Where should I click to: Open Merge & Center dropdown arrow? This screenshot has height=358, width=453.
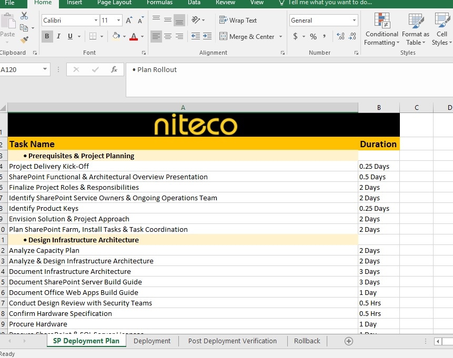(x=280, y=37)
